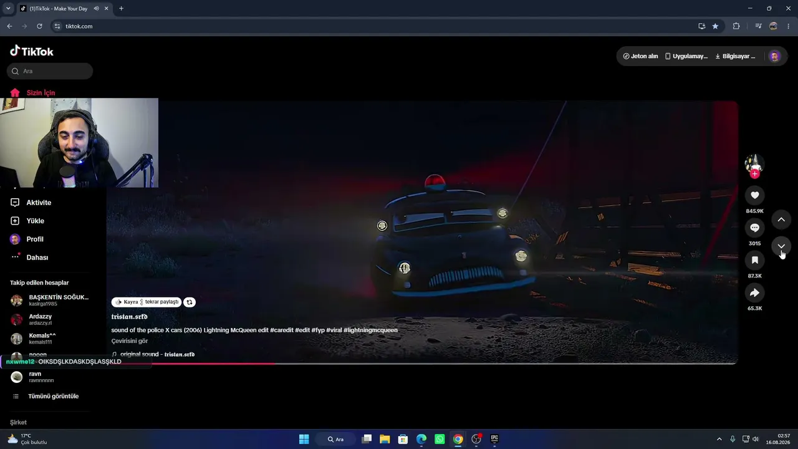Open WhatsApp from the taskbar

(440, 439)
